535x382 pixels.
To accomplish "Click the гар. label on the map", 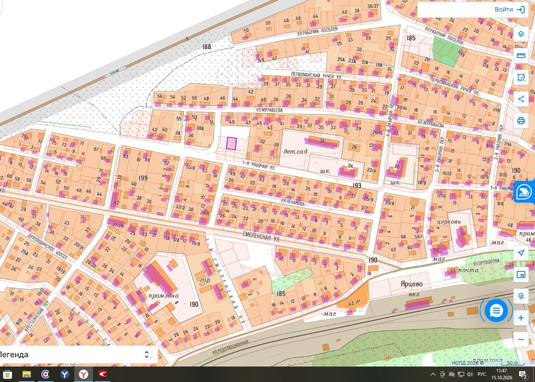I will [206, 280].
